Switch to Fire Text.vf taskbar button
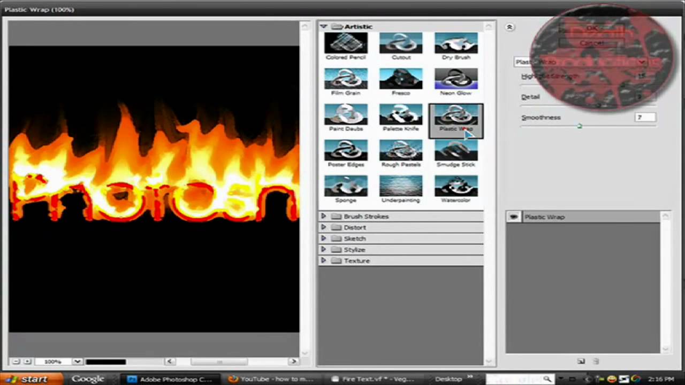 click(372, 379)
